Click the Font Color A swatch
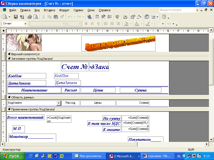 tap(137, 24)
